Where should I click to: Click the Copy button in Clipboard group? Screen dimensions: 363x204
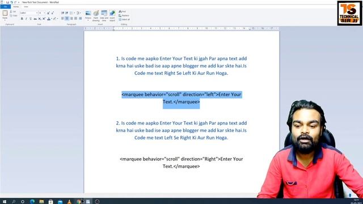[x=14, y=16]
